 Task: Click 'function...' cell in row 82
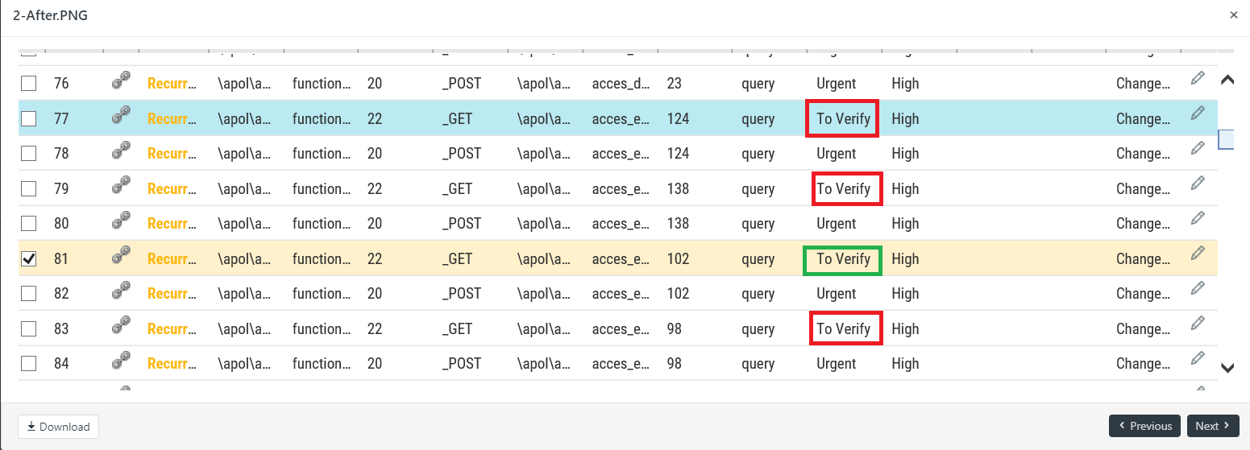[x=322, y=294]
